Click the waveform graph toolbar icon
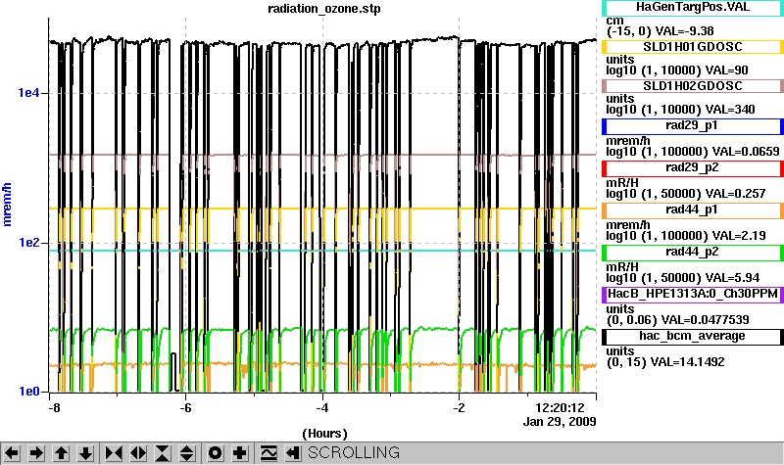Viewport: 784px width, 465px height. [269, 453]
